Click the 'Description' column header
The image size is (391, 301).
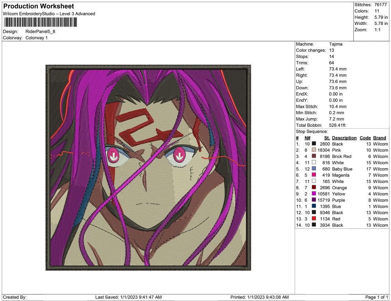coord(344,138)
